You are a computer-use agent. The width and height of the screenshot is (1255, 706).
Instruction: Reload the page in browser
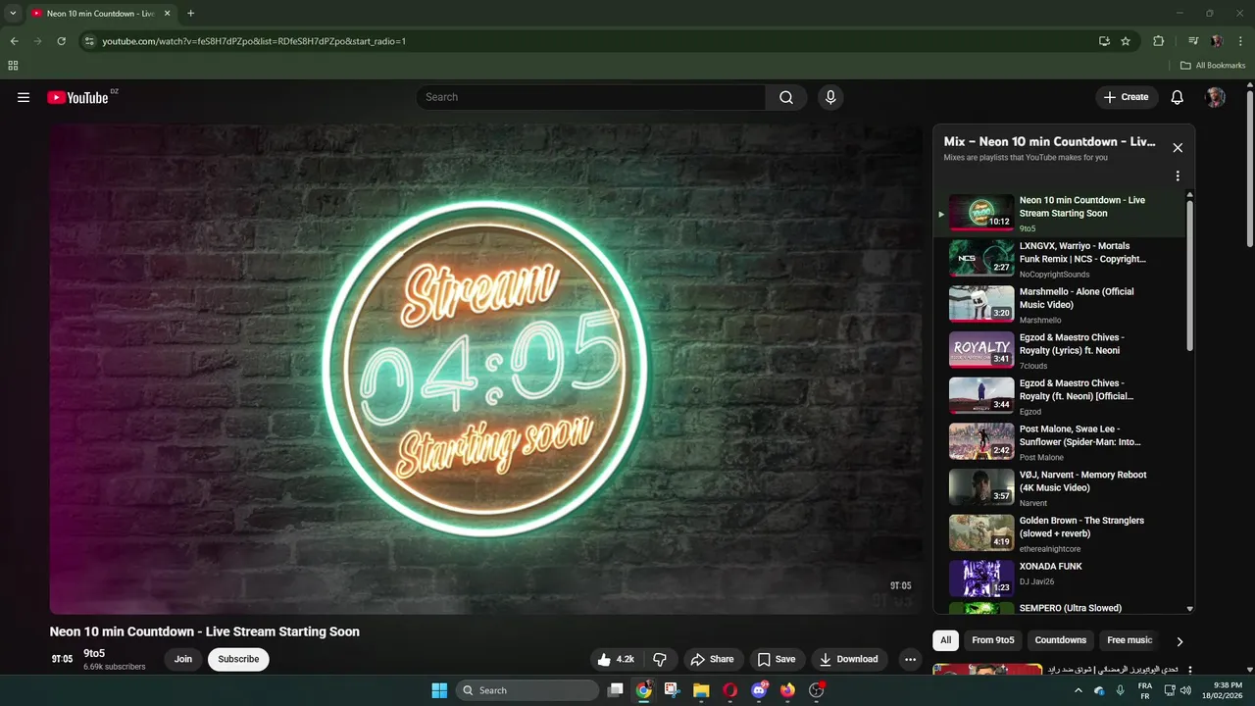tap(61, 41)
